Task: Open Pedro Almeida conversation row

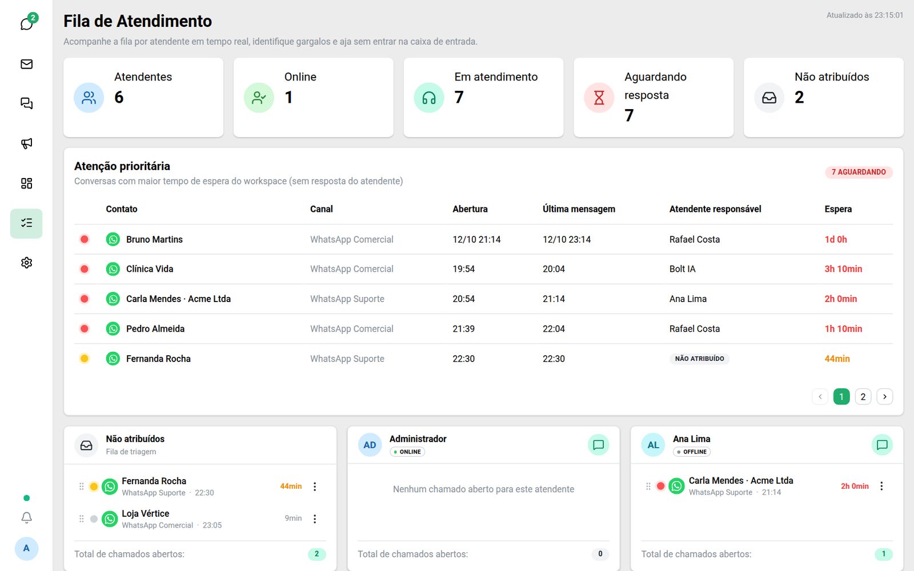Action: [x=483, y=329]
